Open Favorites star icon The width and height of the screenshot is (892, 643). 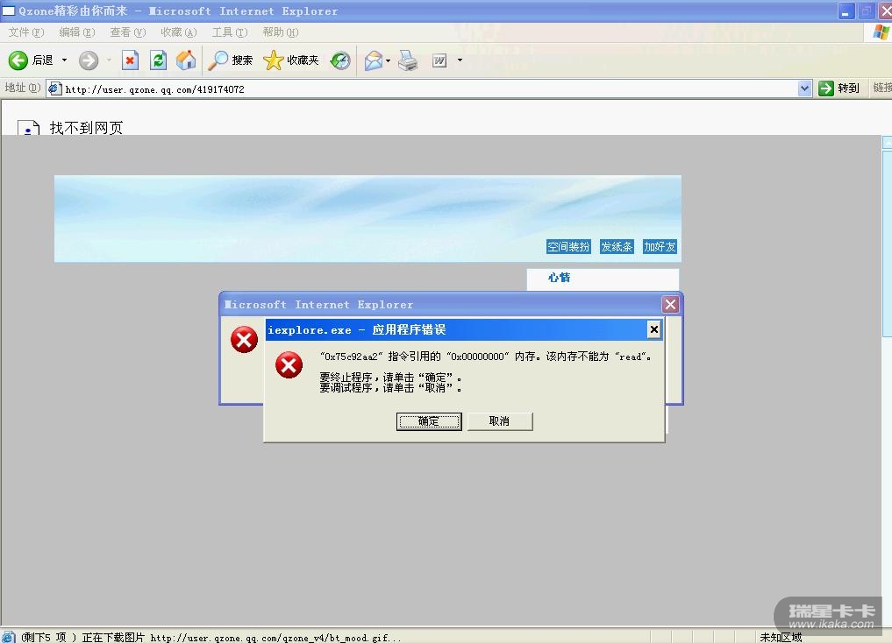click(x=273, y=60)
